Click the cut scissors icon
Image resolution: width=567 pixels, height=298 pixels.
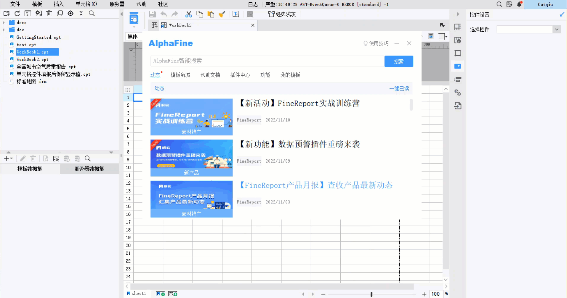pos(189,14)
